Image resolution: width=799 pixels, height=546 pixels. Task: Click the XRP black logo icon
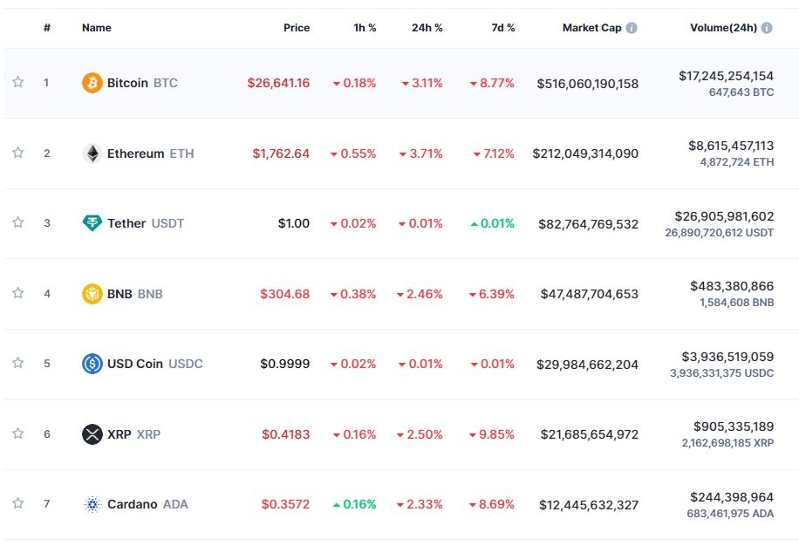click(x=92, y=434)
